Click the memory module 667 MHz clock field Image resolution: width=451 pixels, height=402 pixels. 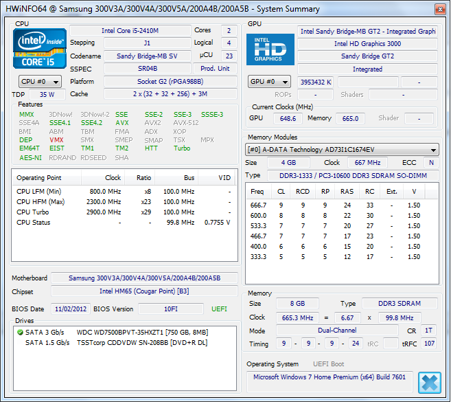[367, 163]
